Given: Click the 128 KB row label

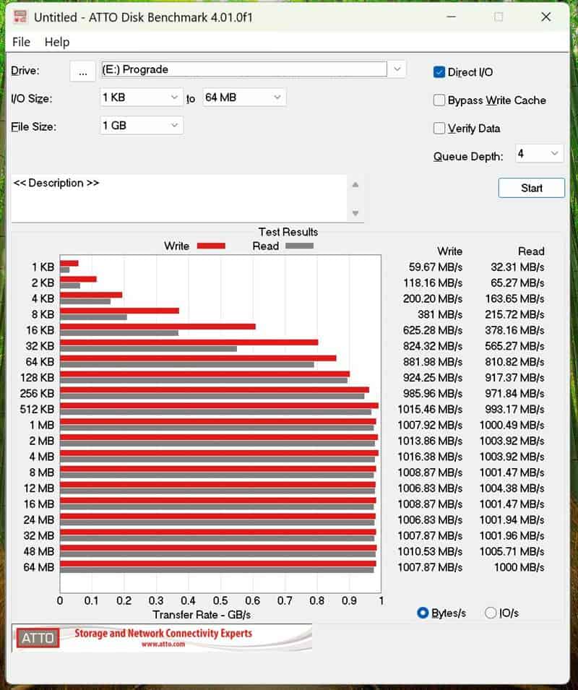Looking at the screenshot, I should click(x=37, y=378).
